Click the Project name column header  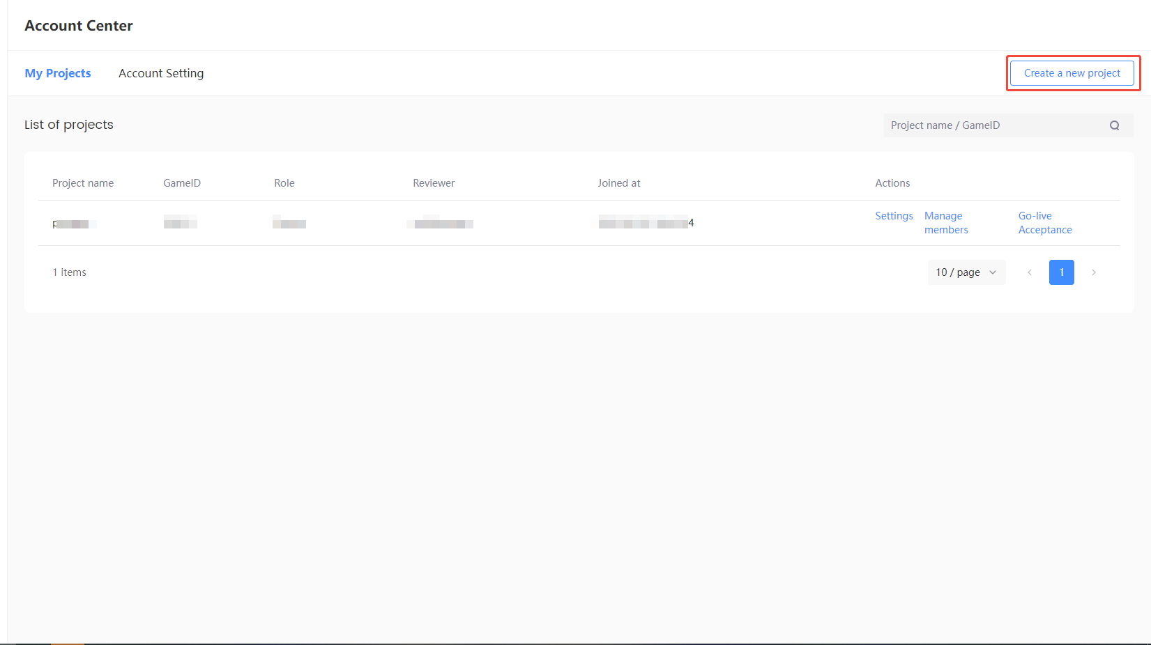click(x=83, y=183)
